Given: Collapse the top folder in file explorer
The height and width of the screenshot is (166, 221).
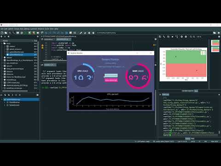Looking at the screenshot, I should pos(2,43).
